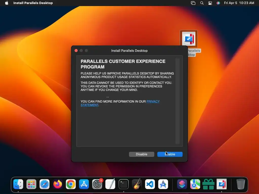
Task: Open the Trash from the Dock
Action: tap(241, 184)
